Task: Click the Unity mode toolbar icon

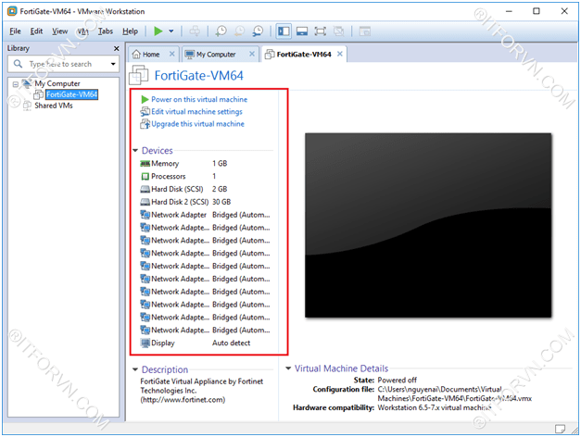Action: pos(338,31)
